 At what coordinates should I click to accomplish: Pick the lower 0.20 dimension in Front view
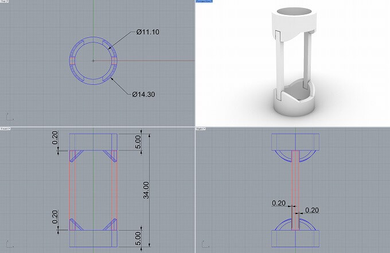pyautogui.click(x=56, y=216)
